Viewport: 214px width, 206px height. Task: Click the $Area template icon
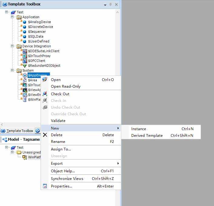(x=25, y=80)
